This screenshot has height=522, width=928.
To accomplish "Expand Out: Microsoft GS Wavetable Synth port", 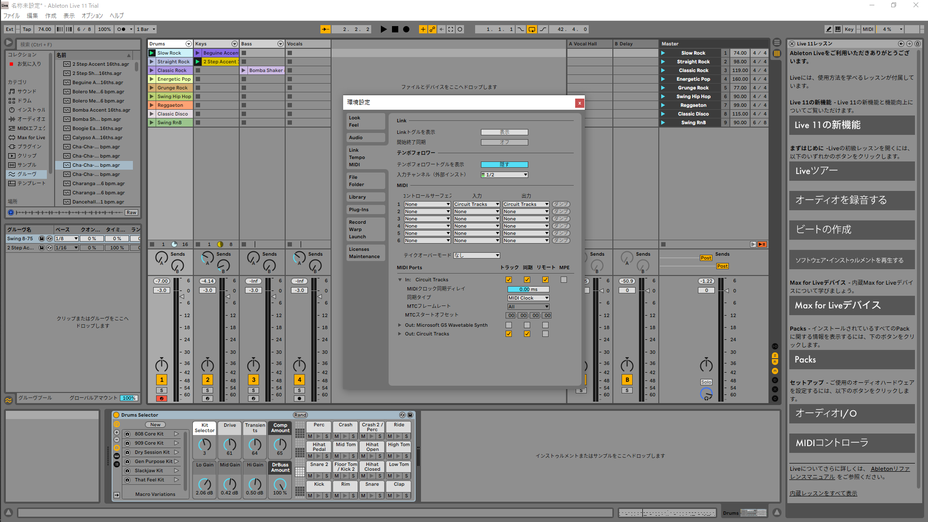I will pyautogui.click(x=400, y=325).
